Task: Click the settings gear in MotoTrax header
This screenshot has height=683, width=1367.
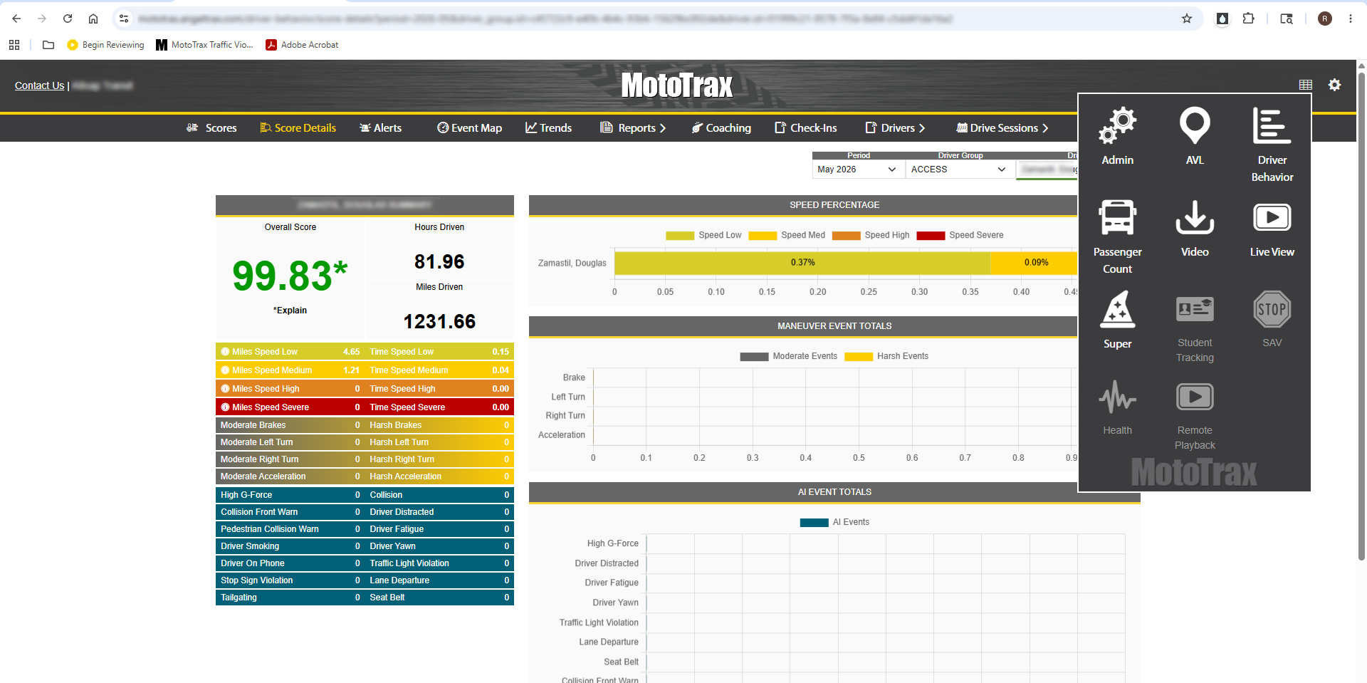Action: point(1334,85)
